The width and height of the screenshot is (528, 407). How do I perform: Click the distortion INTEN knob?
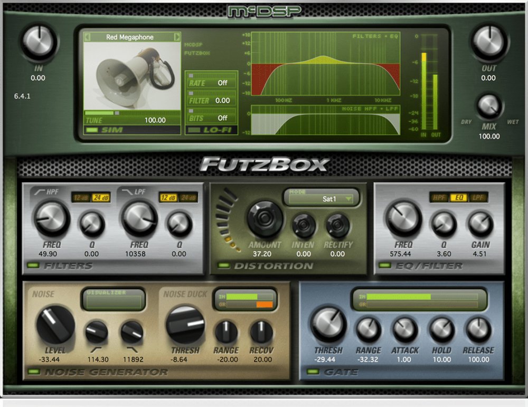(x=304, y=225)
